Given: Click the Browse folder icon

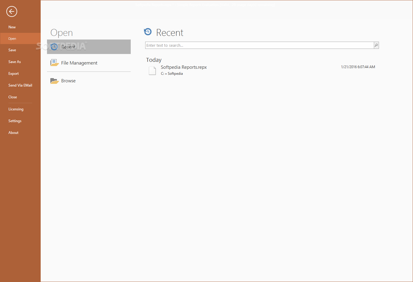Looking at the screenshot, I should (x=55, y=81).
